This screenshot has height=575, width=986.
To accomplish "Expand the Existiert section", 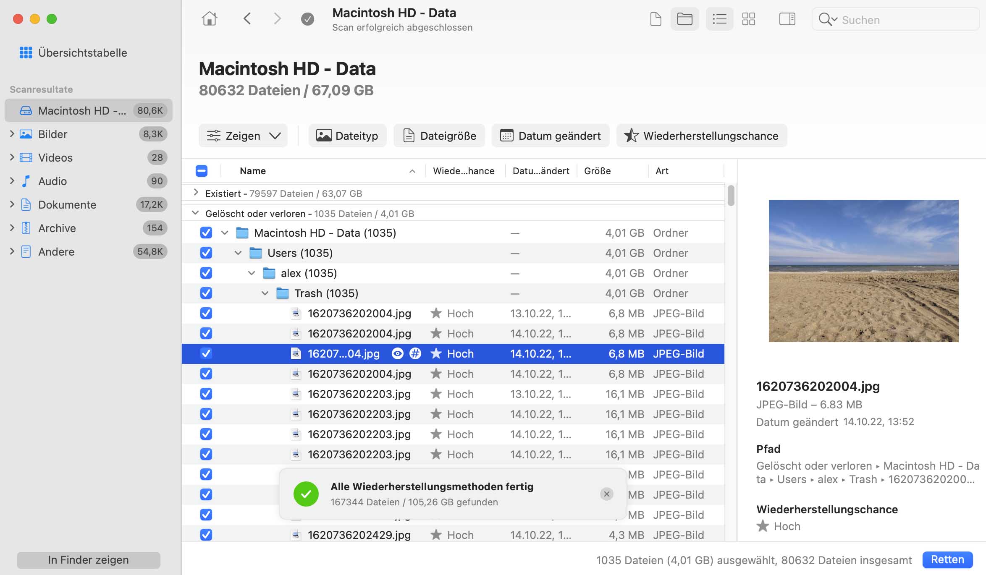I will point(195,193).
